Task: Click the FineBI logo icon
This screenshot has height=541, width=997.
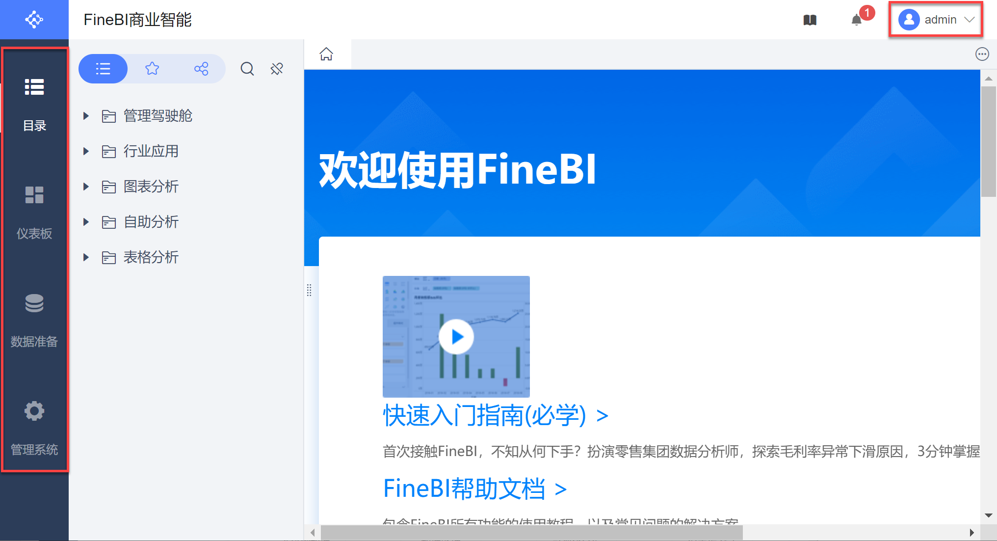Action: click(x=34, y=20)
